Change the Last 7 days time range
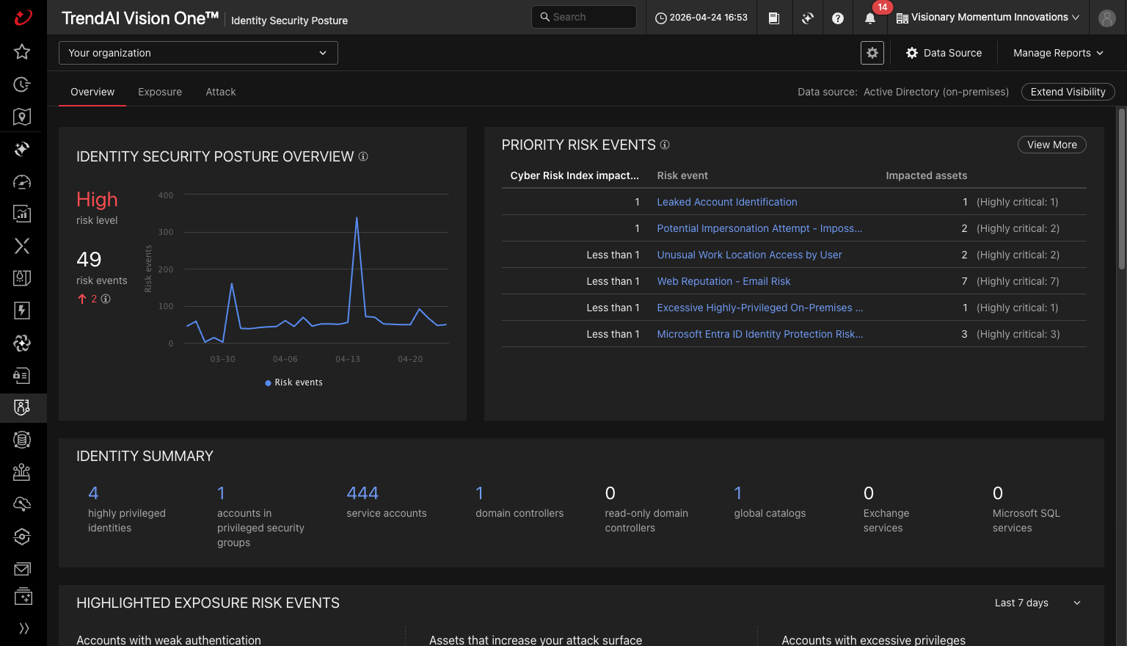Viewport: 1127px width, 646px height. tap(1037, 603)
